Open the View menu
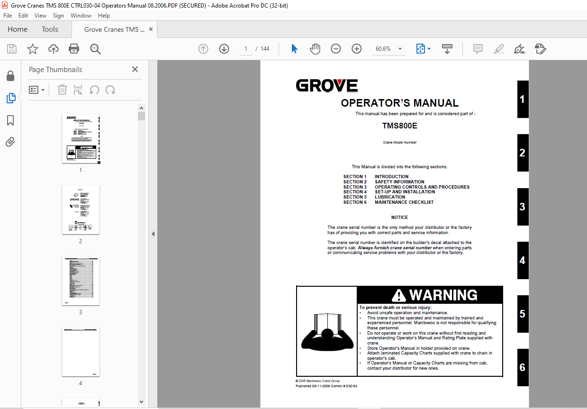The height and width of the screenshot is (409, 587). tap(40, 16)
